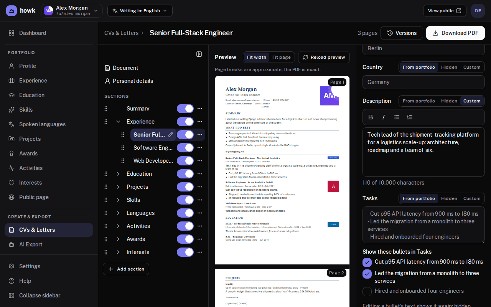Expand the Languages section chevron

(118, 213)
